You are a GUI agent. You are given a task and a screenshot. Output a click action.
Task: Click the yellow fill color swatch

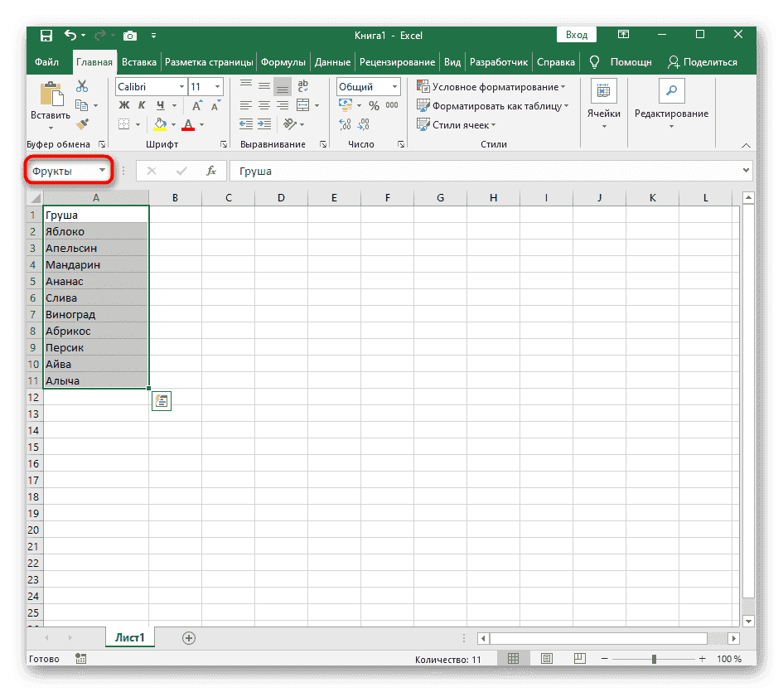pyautogui.click(x=161, y=124)
